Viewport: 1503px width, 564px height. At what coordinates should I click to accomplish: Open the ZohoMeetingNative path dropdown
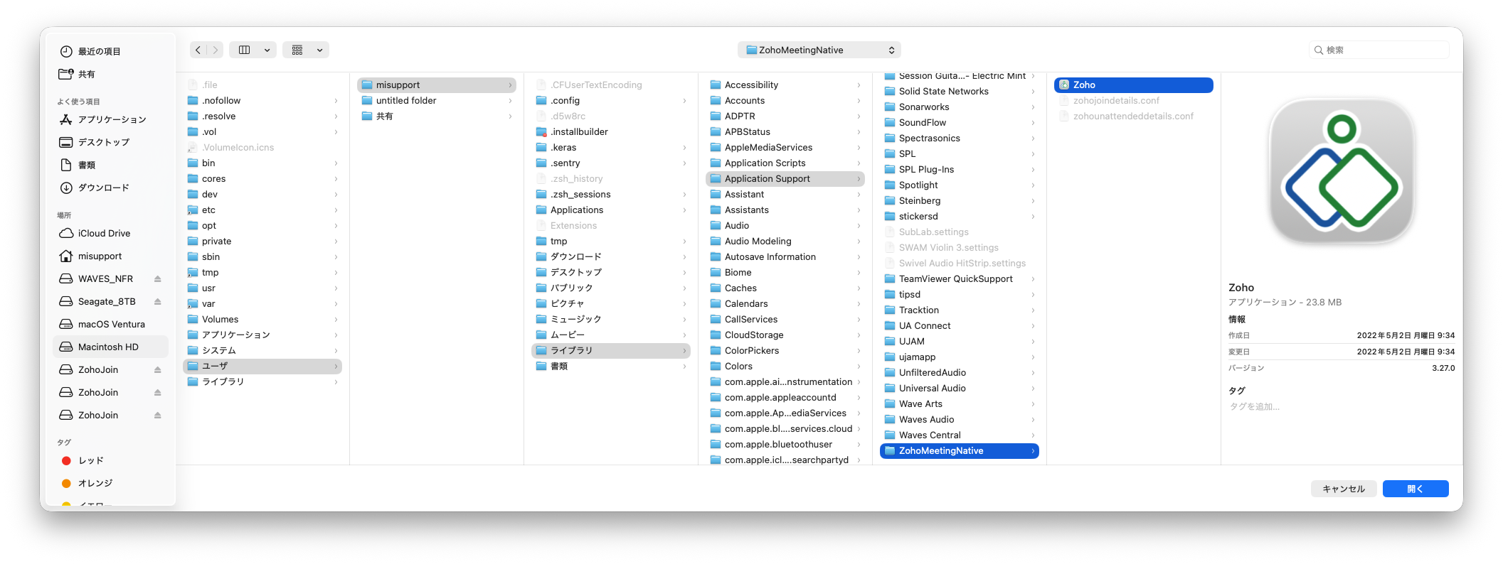(x=819, y=50)
